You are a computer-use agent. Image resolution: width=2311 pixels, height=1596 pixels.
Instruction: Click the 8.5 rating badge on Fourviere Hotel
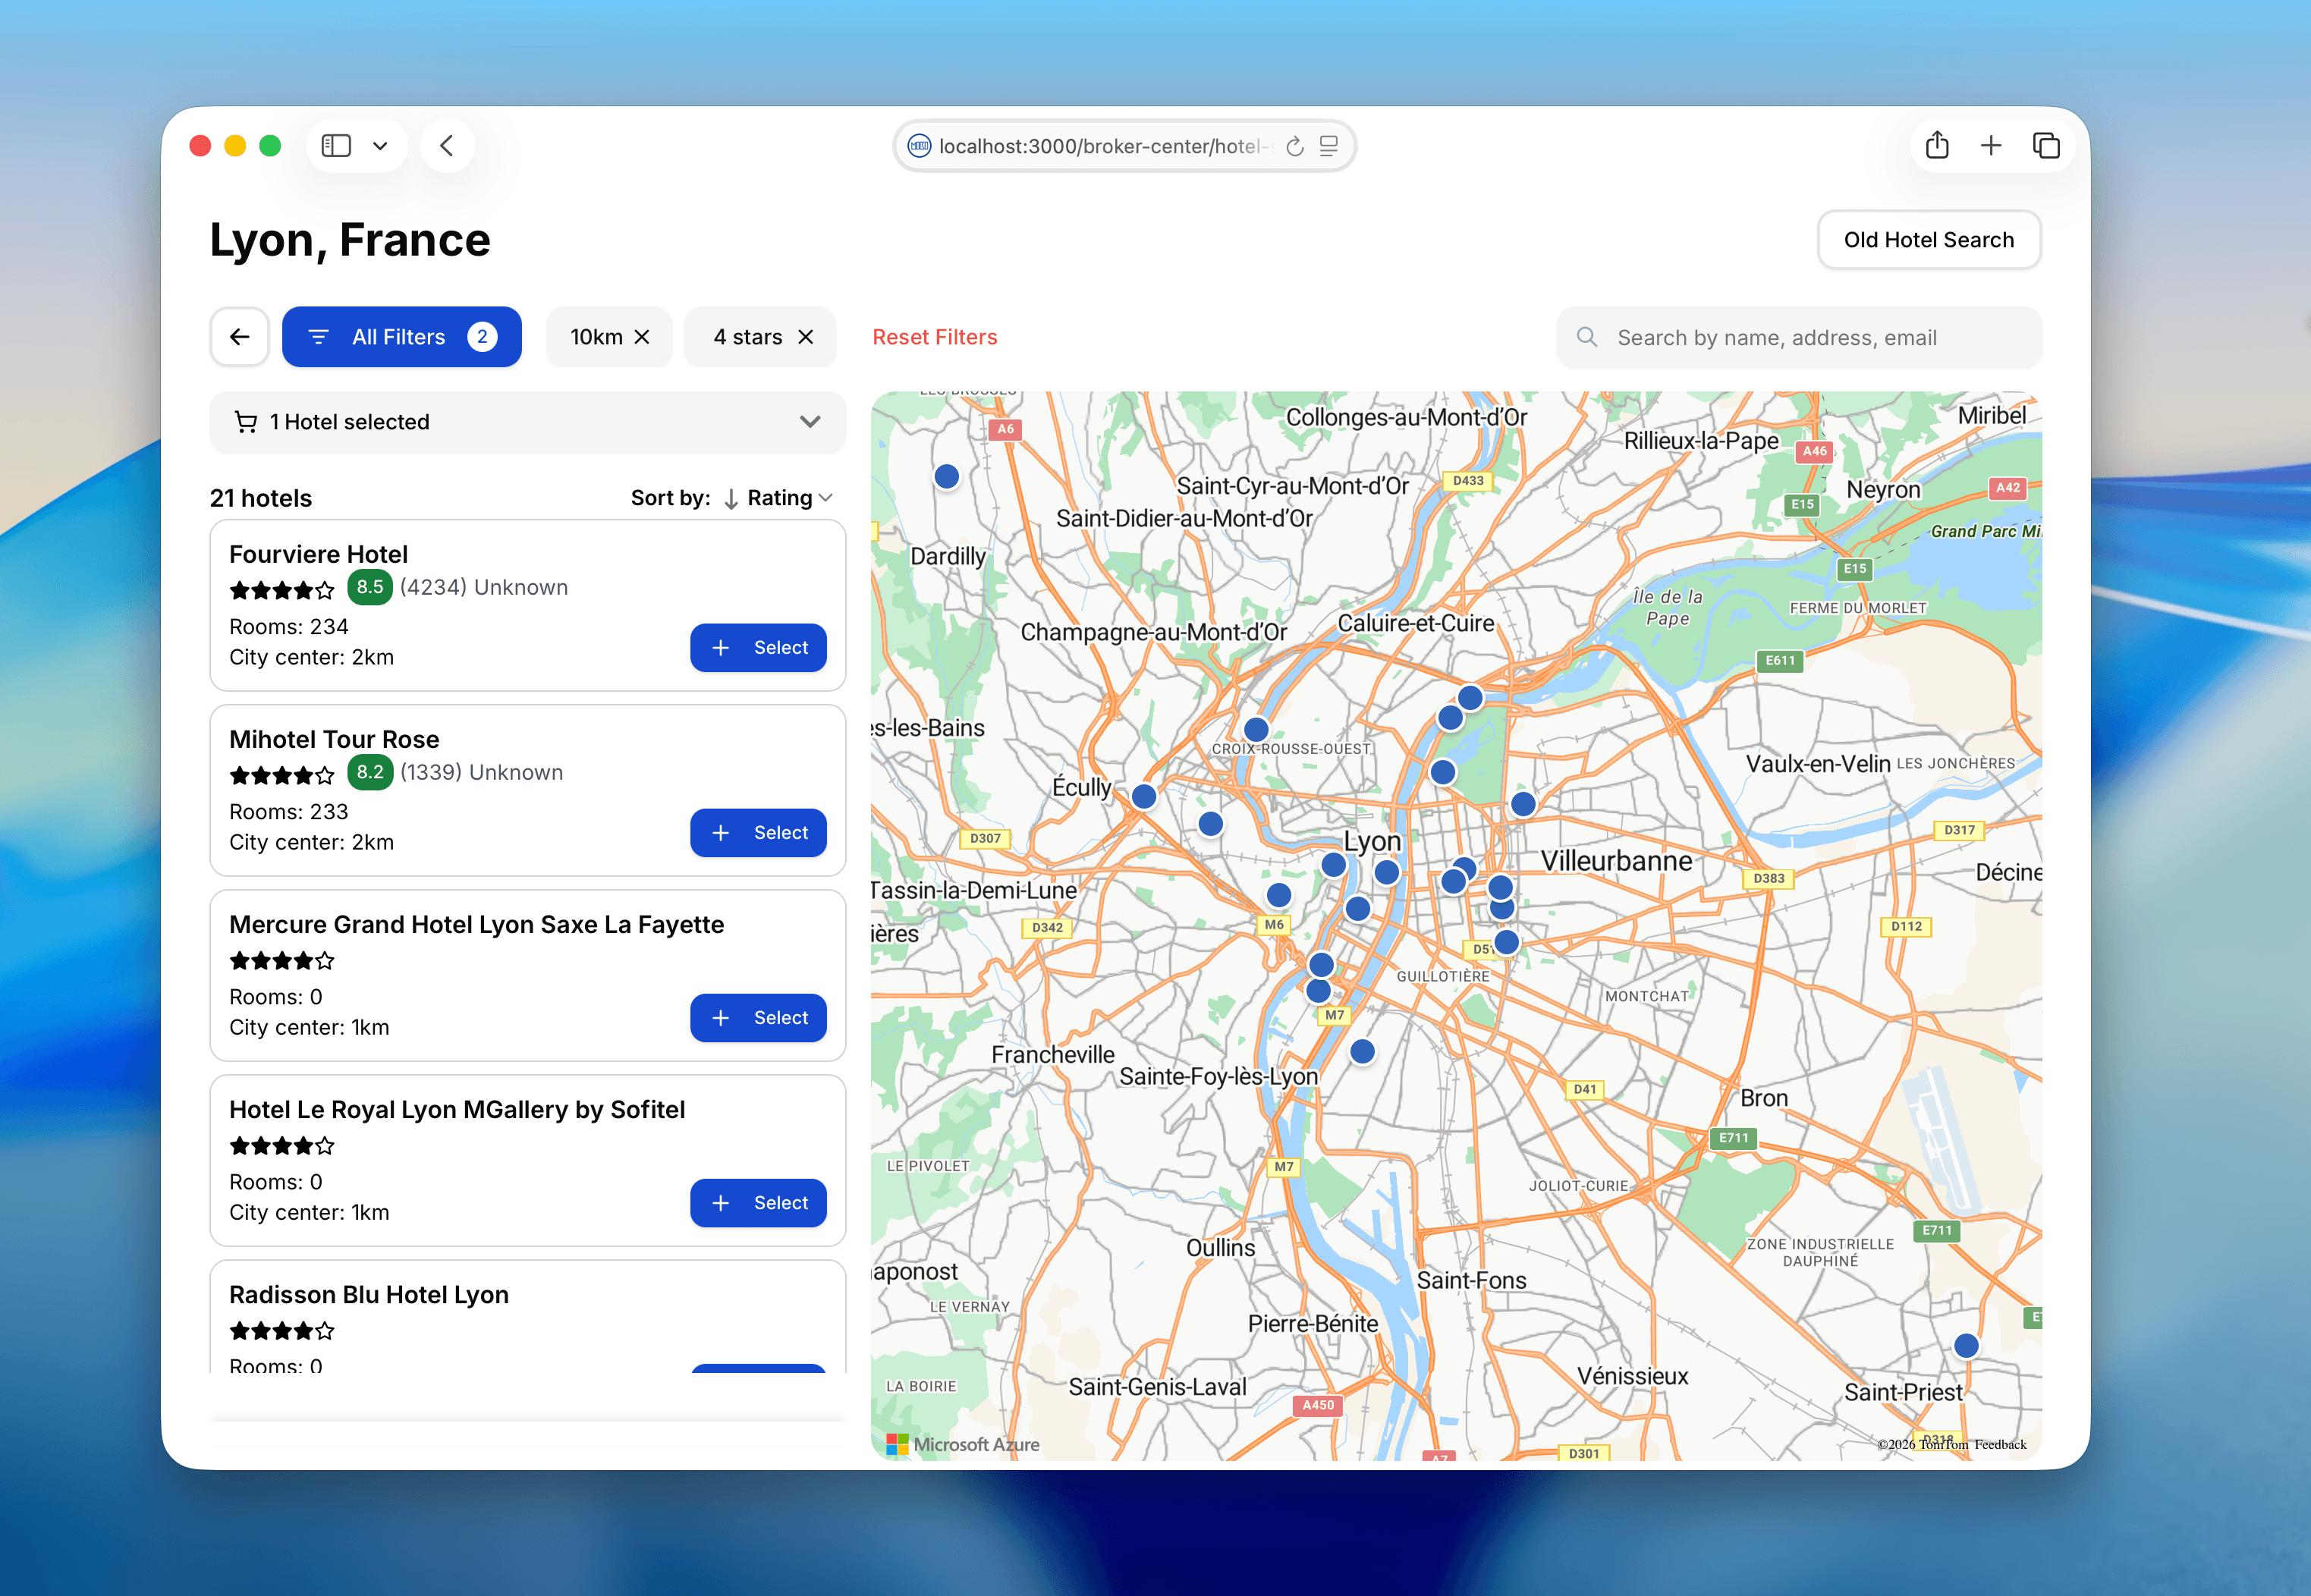(x=370, y=587)
